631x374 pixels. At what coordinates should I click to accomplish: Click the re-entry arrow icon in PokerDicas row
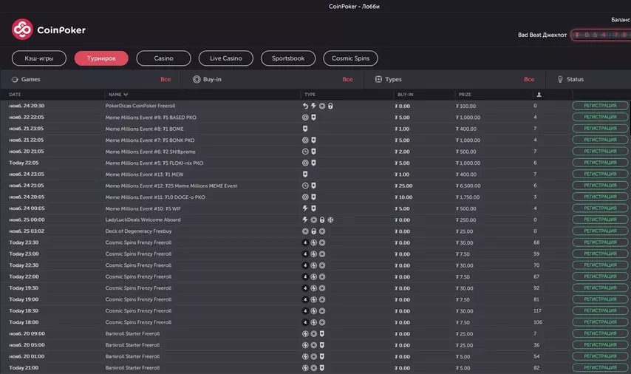(x=305, y=106)
